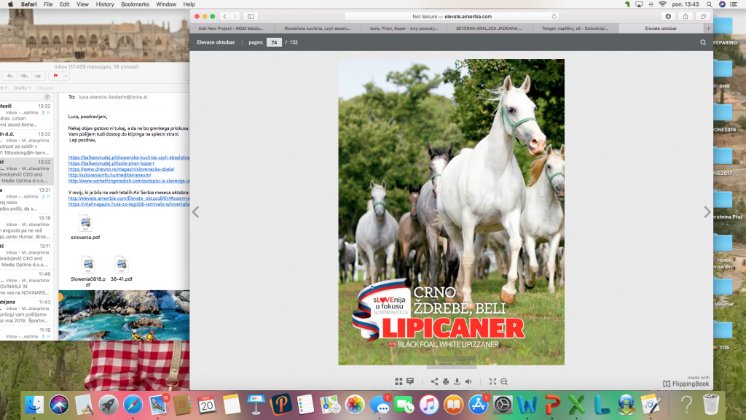Open System Preferences gear in the Dock
Screen dimensions: 746x420
tap(503, 405)
